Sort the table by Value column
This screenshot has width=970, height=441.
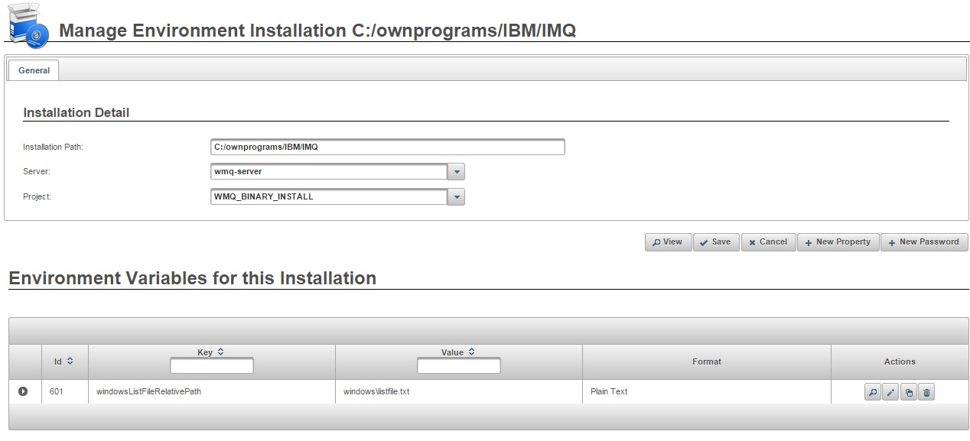pyautogui.click(x=471, y=352)
